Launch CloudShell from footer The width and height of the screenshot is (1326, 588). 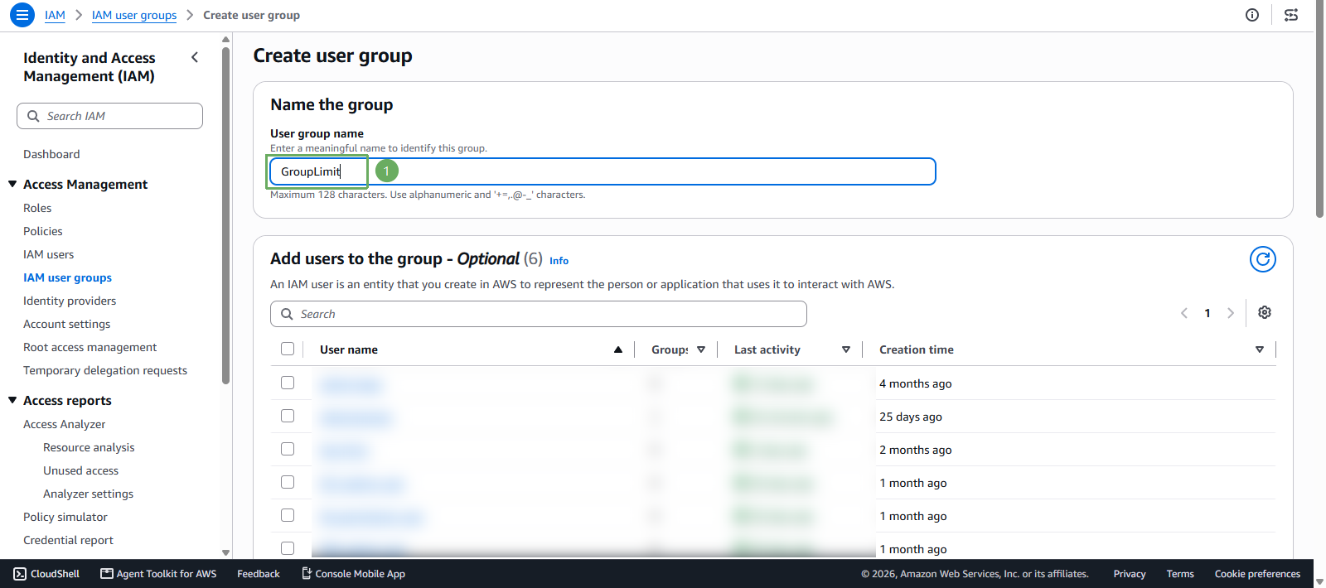(46, 574)
